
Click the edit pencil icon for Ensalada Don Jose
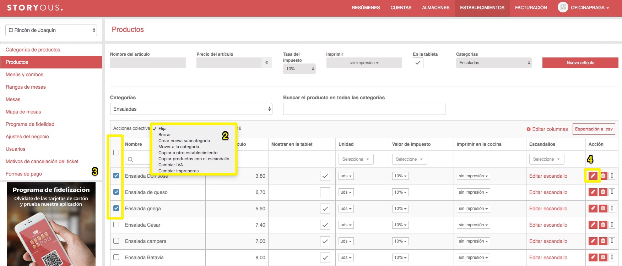593,176
